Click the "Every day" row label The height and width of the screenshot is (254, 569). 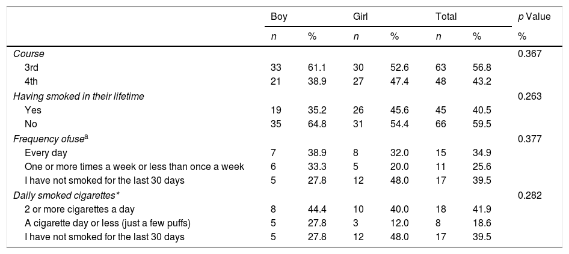point(46,153)
